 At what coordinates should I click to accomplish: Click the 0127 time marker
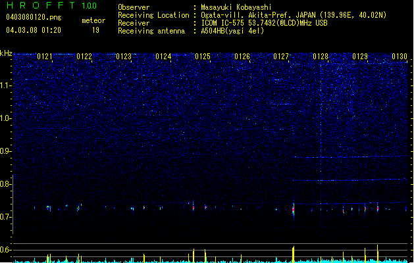[281, 57]
